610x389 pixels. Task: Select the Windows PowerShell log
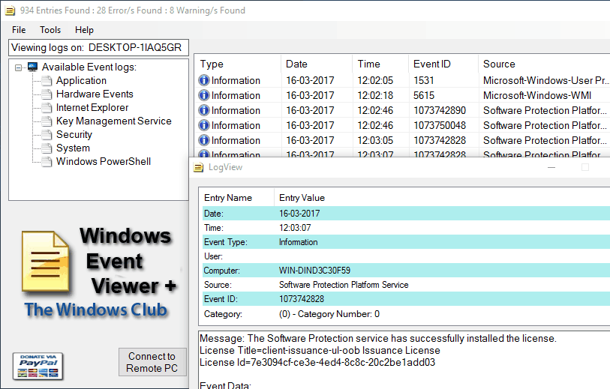click(x=104, y=162)
